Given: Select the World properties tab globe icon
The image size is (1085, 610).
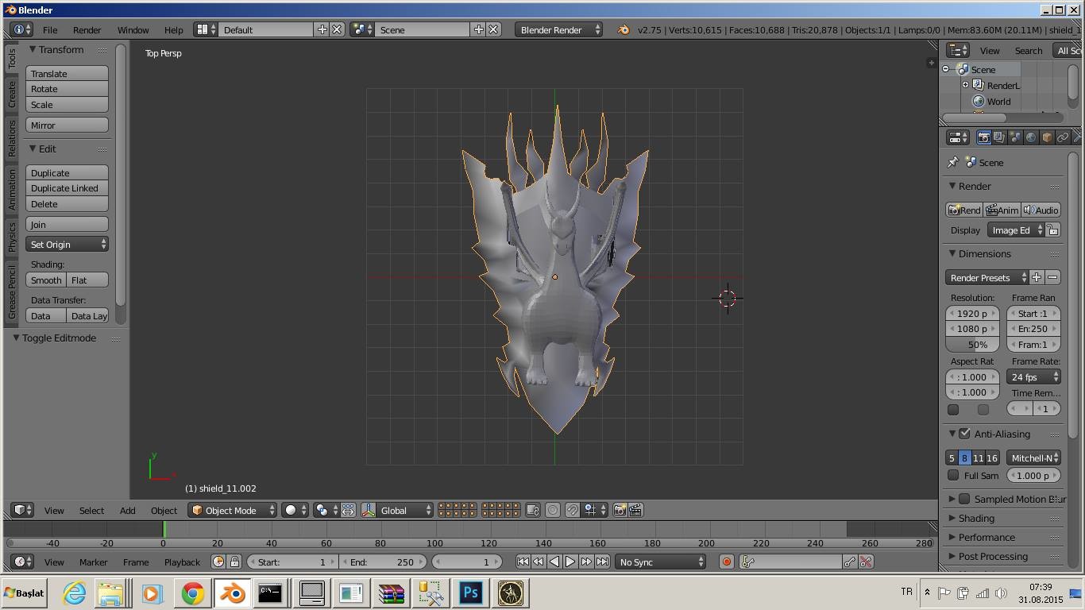Looking at the screenshot, I should click(x=1031, y=137).
